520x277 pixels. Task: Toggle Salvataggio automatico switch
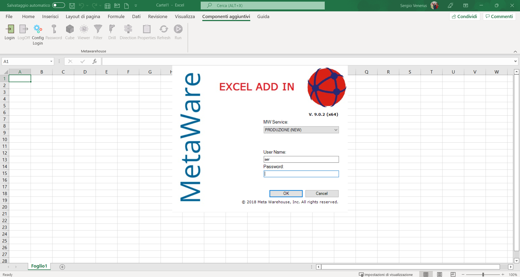tap(58, 5)
